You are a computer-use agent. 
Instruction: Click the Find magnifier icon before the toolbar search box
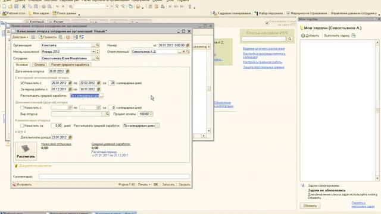coord(71,7)
